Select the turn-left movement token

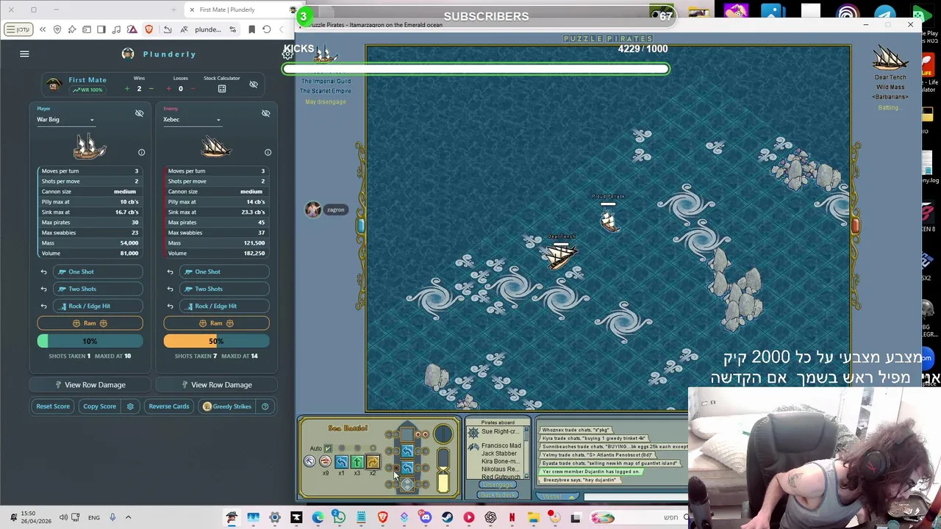[x=341, y=461]
